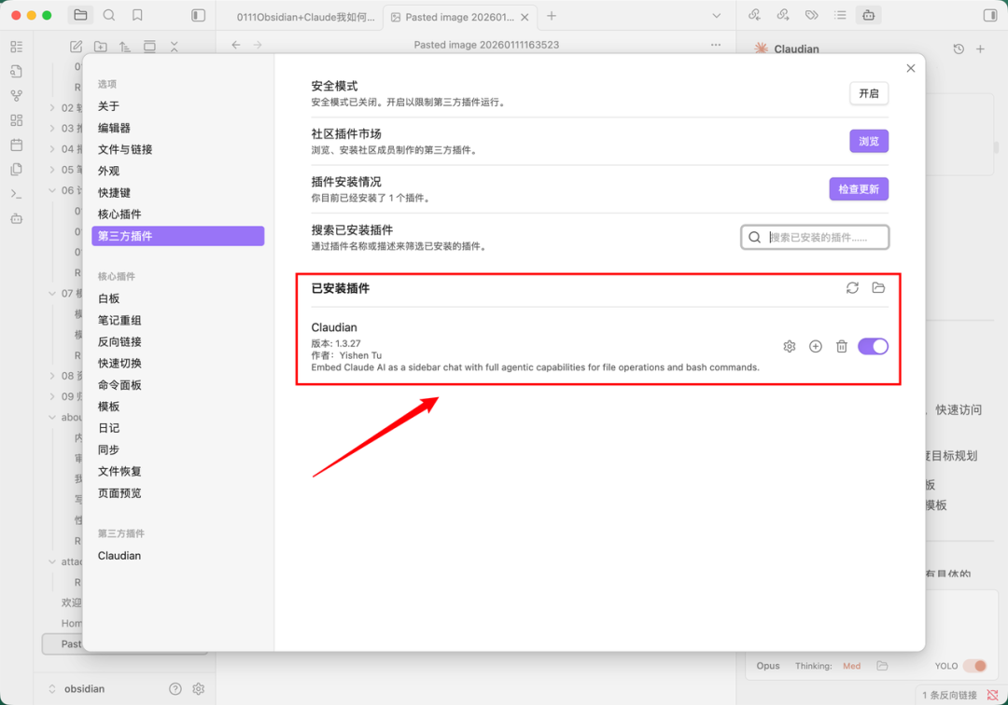Start a new Claudian chat with plus icon
1008x705 pixels.
point(815,346)
